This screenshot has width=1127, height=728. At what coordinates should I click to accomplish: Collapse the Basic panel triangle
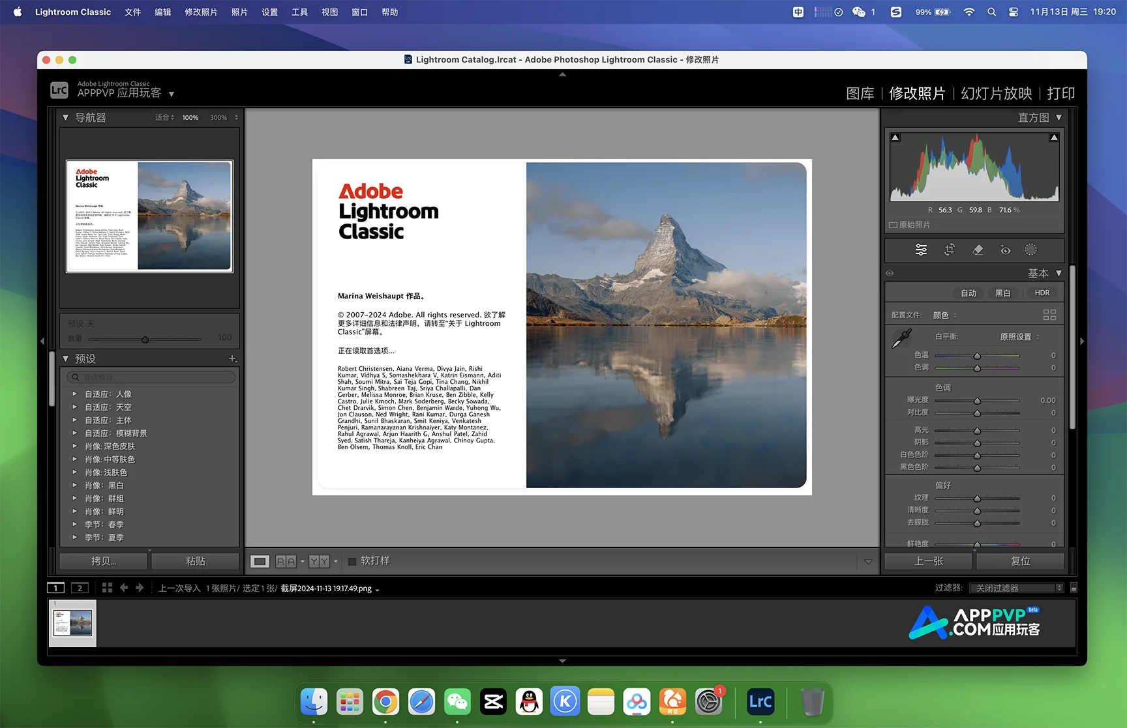coord(1059,273)
